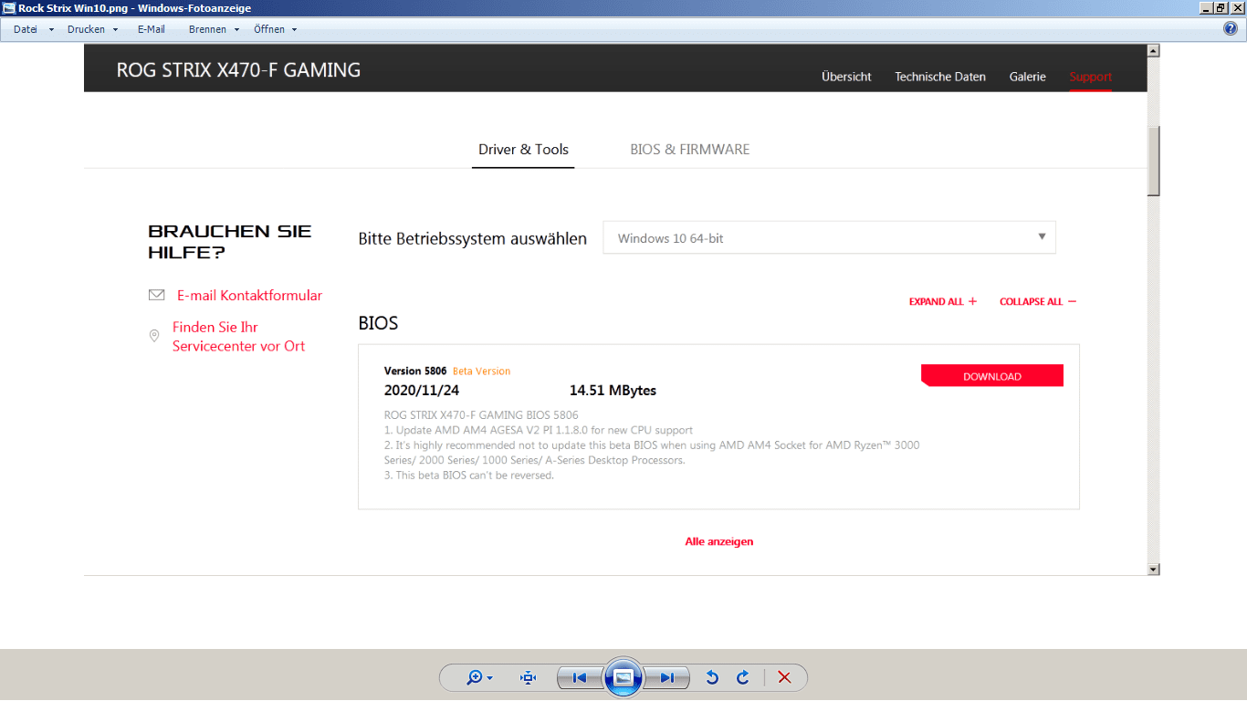Open the Datei menu

click(x=34, y=29)
